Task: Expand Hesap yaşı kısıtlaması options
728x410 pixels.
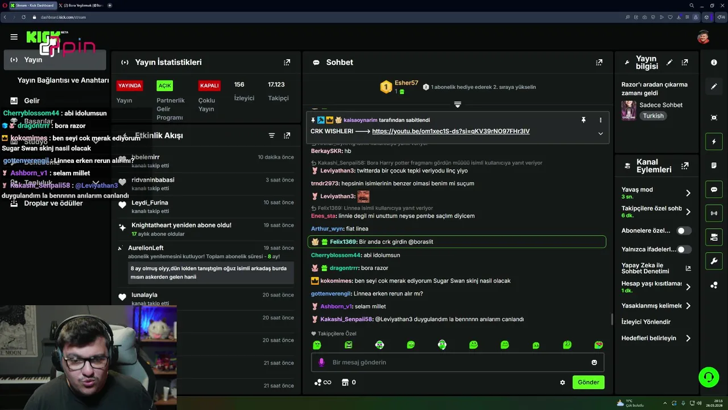Action: [688, 287]
